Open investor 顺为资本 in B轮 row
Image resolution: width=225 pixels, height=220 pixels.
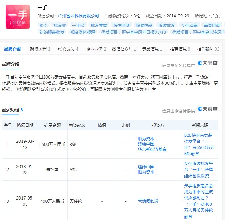(146, 139)
